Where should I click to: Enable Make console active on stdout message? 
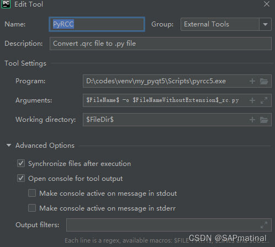(x=32, y=193)
